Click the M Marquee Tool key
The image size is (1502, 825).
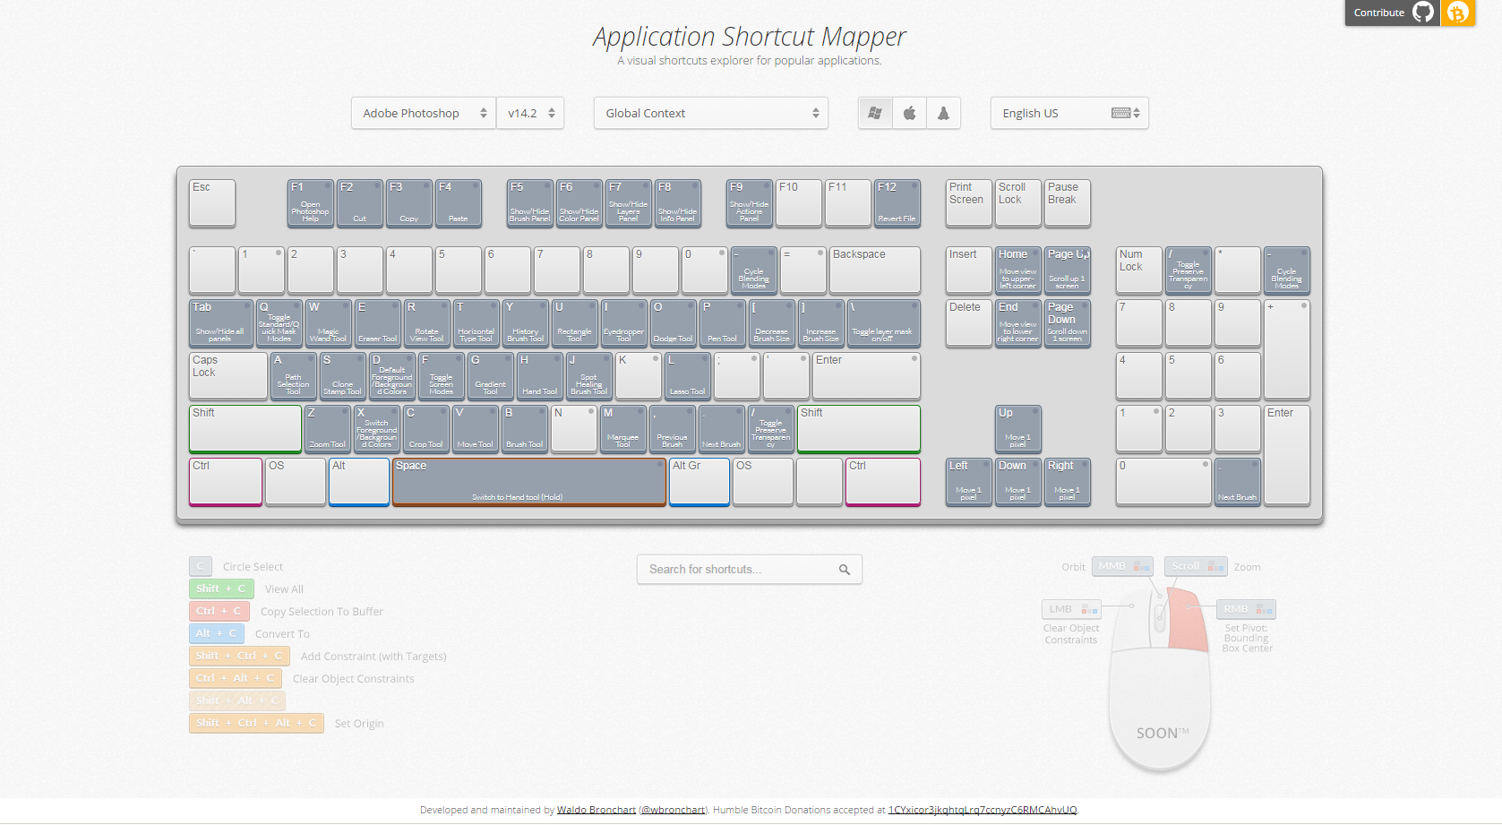pyautogui.click(x=623, y=429)
